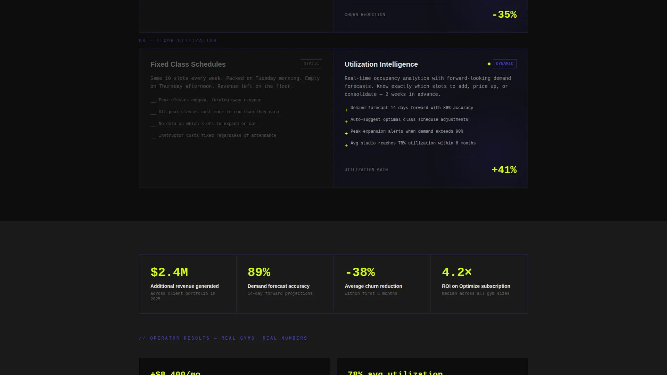Click the STATIC badge on Fixed Class Schedules
The image size is (667, 375).
(311, 64)
